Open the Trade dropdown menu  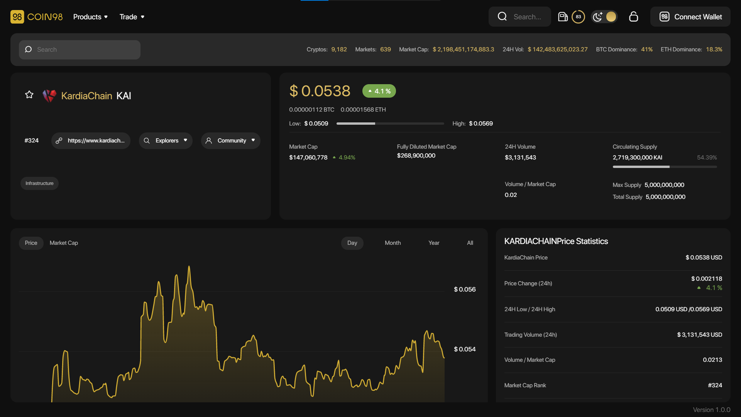pyautogui.click(x=132, y=17)
